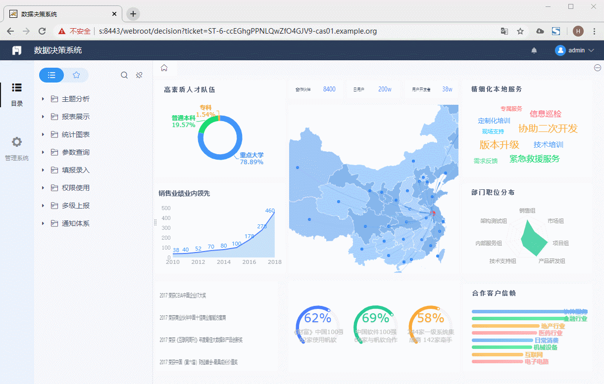Open the more options ellipsis icon
604x384 pixels.
pyautogui.click(x=597, y=68)
